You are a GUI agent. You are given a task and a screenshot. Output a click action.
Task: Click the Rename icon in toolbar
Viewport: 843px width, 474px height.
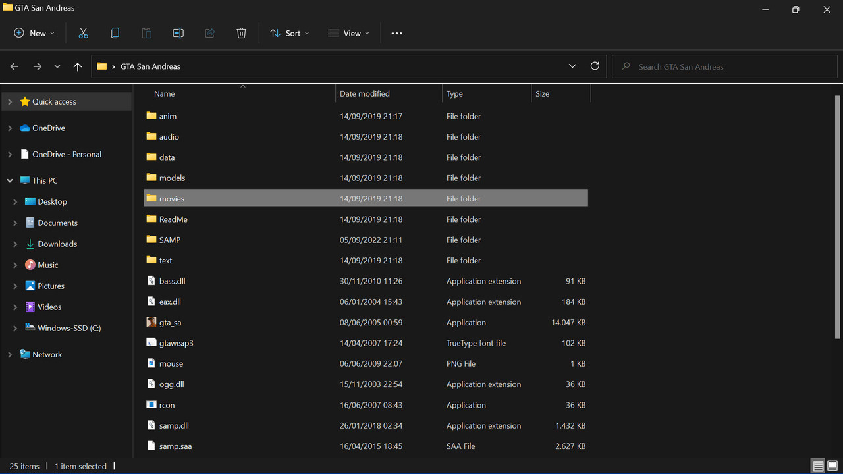pyautogui.click(x=178, y=33)
